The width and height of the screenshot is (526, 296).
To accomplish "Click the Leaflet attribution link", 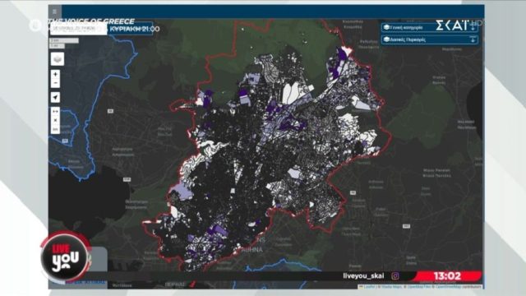I will (369, 287).
